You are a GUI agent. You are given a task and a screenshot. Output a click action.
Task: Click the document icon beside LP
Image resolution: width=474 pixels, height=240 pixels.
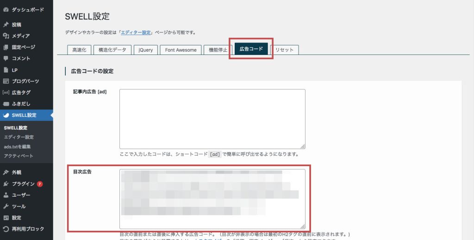coord(6,70)
